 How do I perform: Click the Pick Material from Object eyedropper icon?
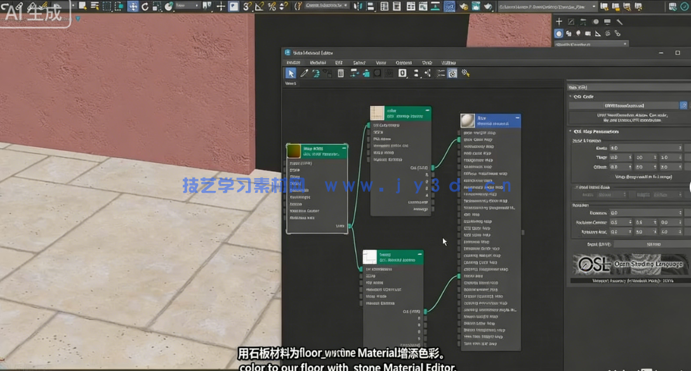303,73
